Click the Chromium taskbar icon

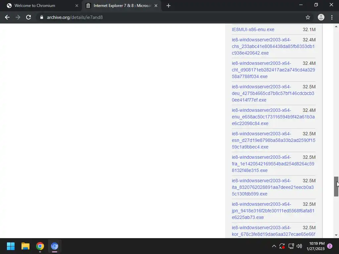pyautogui.click(x=55, y=246)
